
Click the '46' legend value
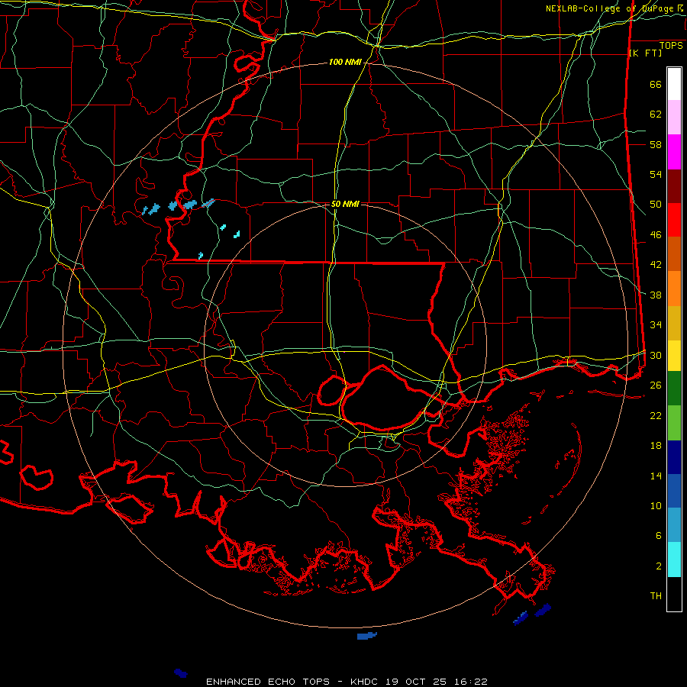(x=656, y=235)
